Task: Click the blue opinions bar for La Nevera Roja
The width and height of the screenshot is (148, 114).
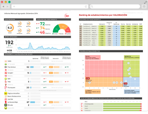Action: pos(33,102)
